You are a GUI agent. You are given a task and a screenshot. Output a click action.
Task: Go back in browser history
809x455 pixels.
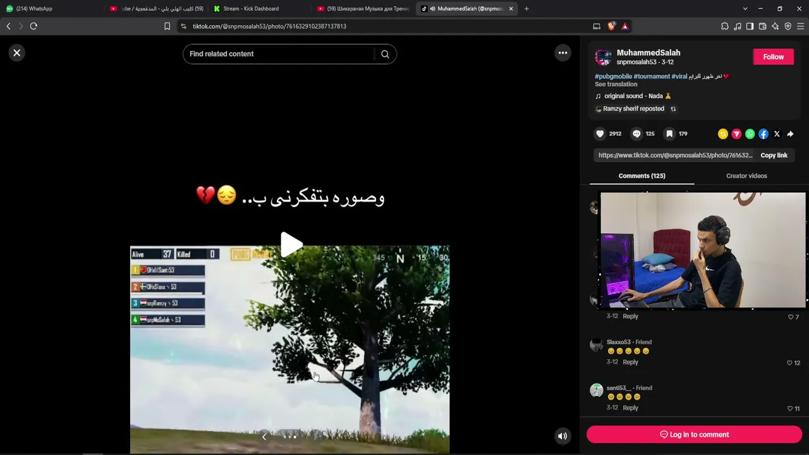pyautogui.click(x=8, y=26)
